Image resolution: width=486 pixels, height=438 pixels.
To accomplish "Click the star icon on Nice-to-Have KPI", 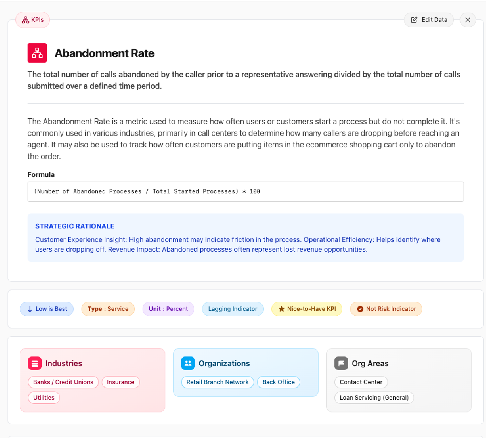I will tap(282, 309).
